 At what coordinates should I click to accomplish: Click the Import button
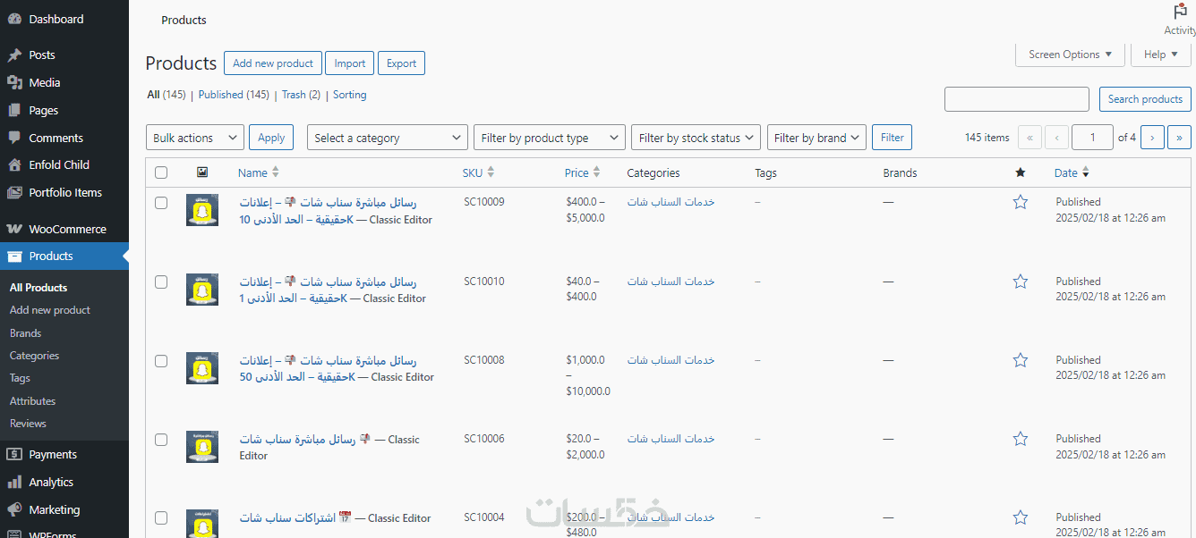click(349, 63)
